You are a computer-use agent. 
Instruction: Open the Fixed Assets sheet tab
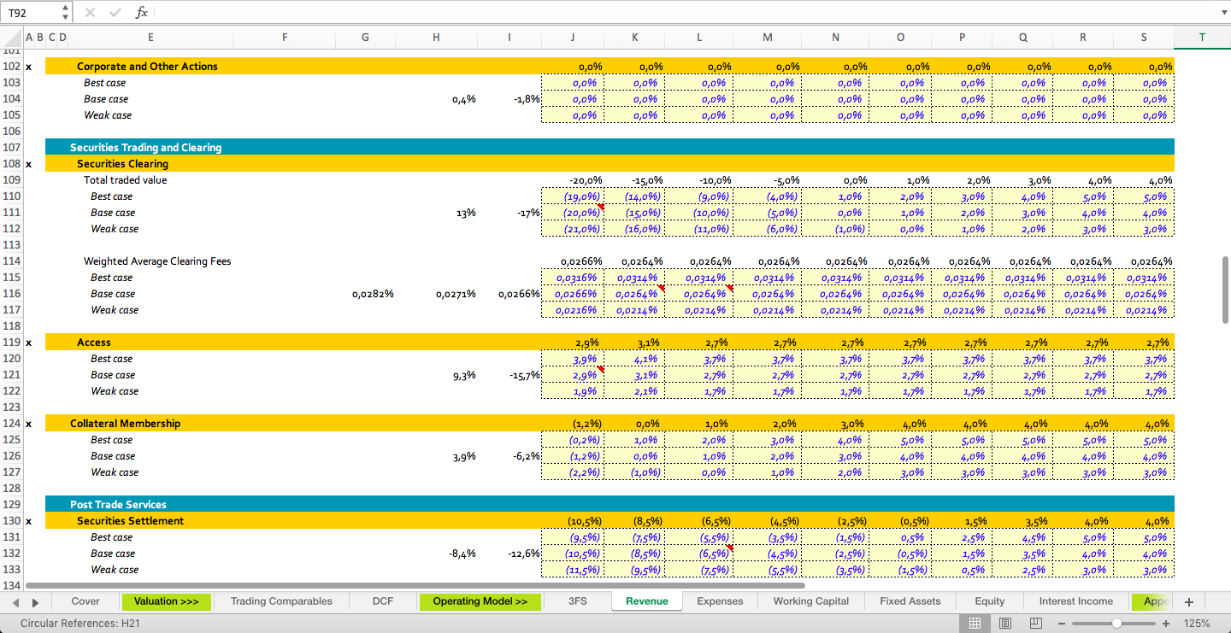[910, 601]
